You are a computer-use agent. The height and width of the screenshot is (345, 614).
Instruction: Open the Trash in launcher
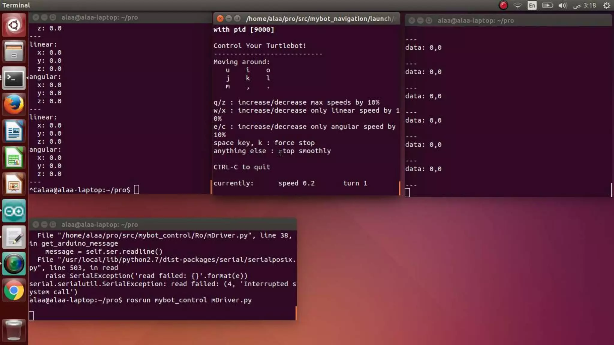pos(14,330)
